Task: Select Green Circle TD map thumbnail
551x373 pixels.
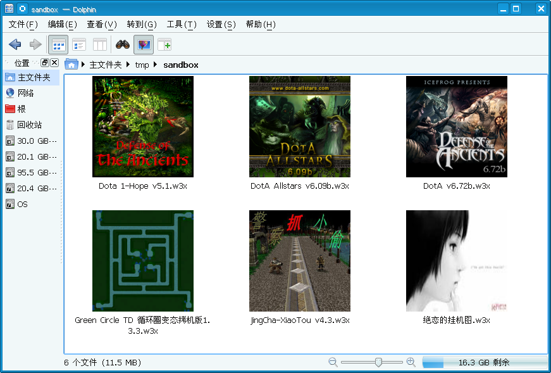Action: (143, 261)
